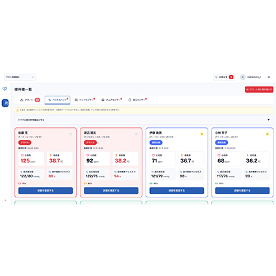Click the red alert badge on 125 bpm card

[x=25, y=142]
